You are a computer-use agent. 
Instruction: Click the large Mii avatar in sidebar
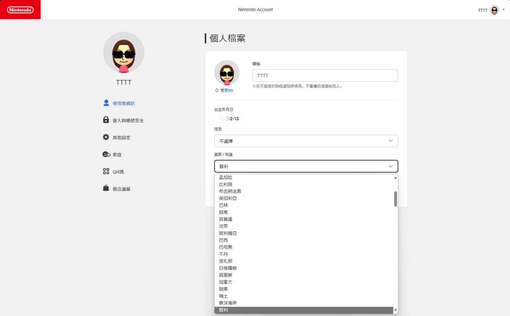(x=124, y=52)
